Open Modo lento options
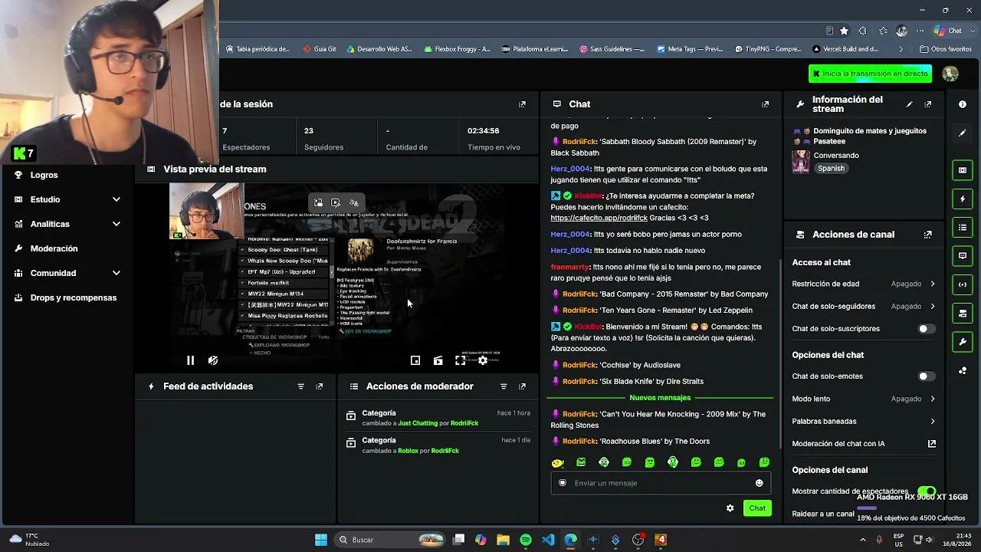981x552 pixels. 864,399
